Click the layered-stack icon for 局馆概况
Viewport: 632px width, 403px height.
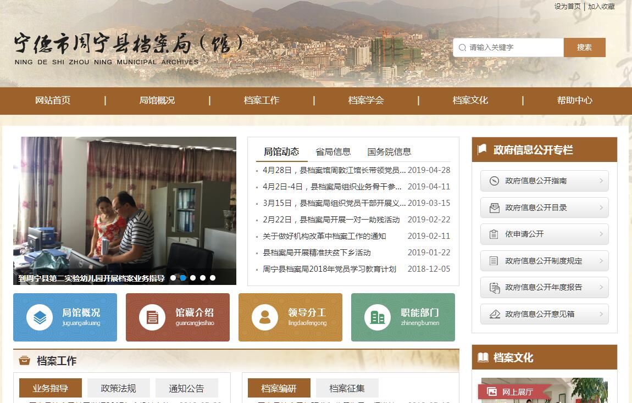click(40, 317)
